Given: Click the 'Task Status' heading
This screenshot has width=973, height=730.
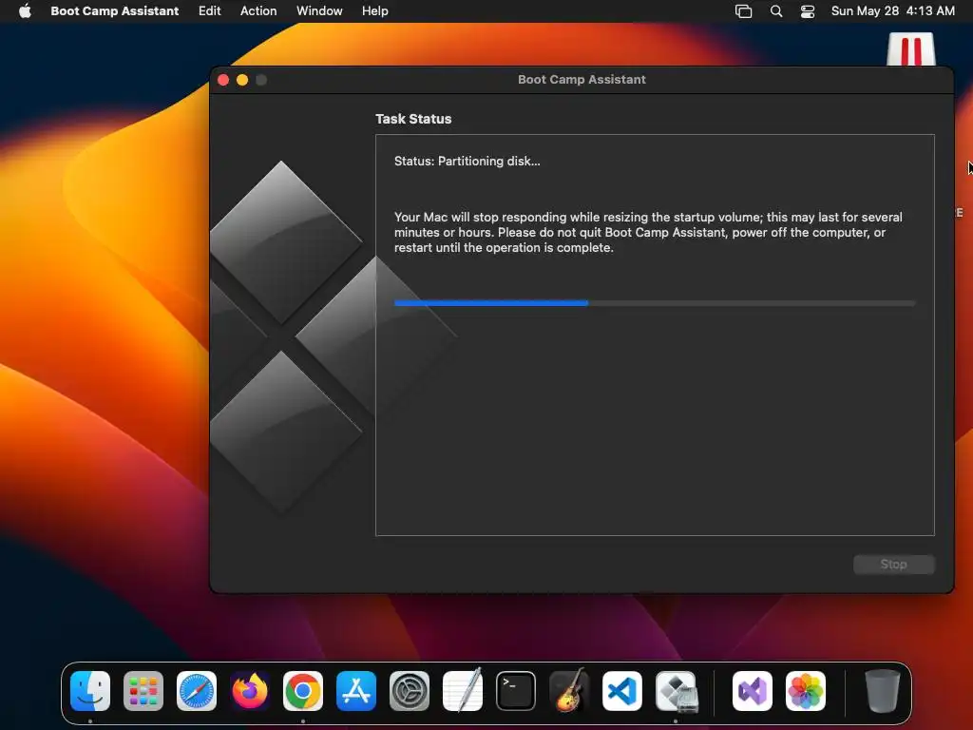Looking at the screenshot, I should 413,119.
